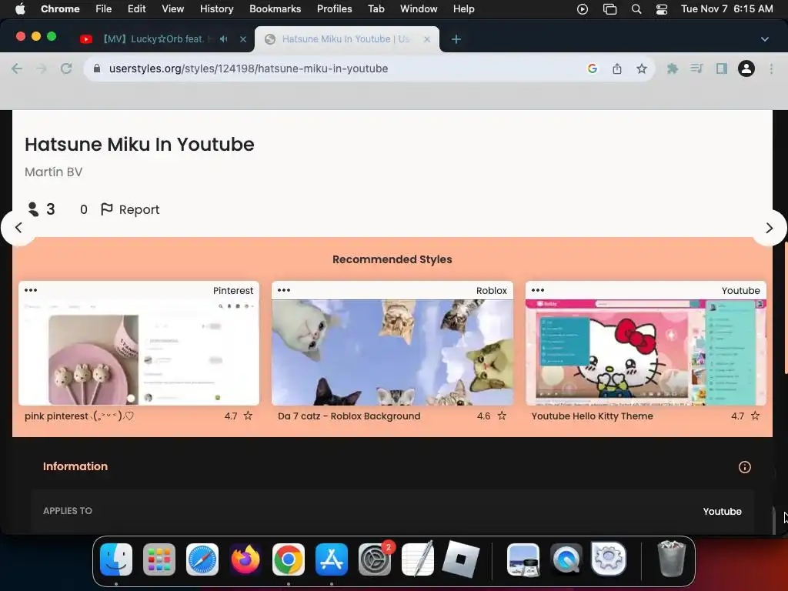Viewport: 788px width, 591px height.
Task: Click author name Martín BV
Action: pyautogui.click(x=54, y=172)
